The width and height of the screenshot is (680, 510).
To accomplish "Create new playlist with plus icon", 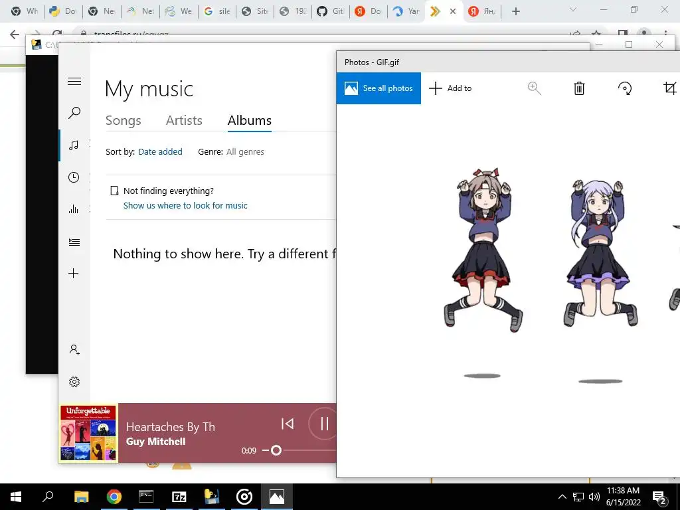I will pyautogui.click(x=74, y=273).
